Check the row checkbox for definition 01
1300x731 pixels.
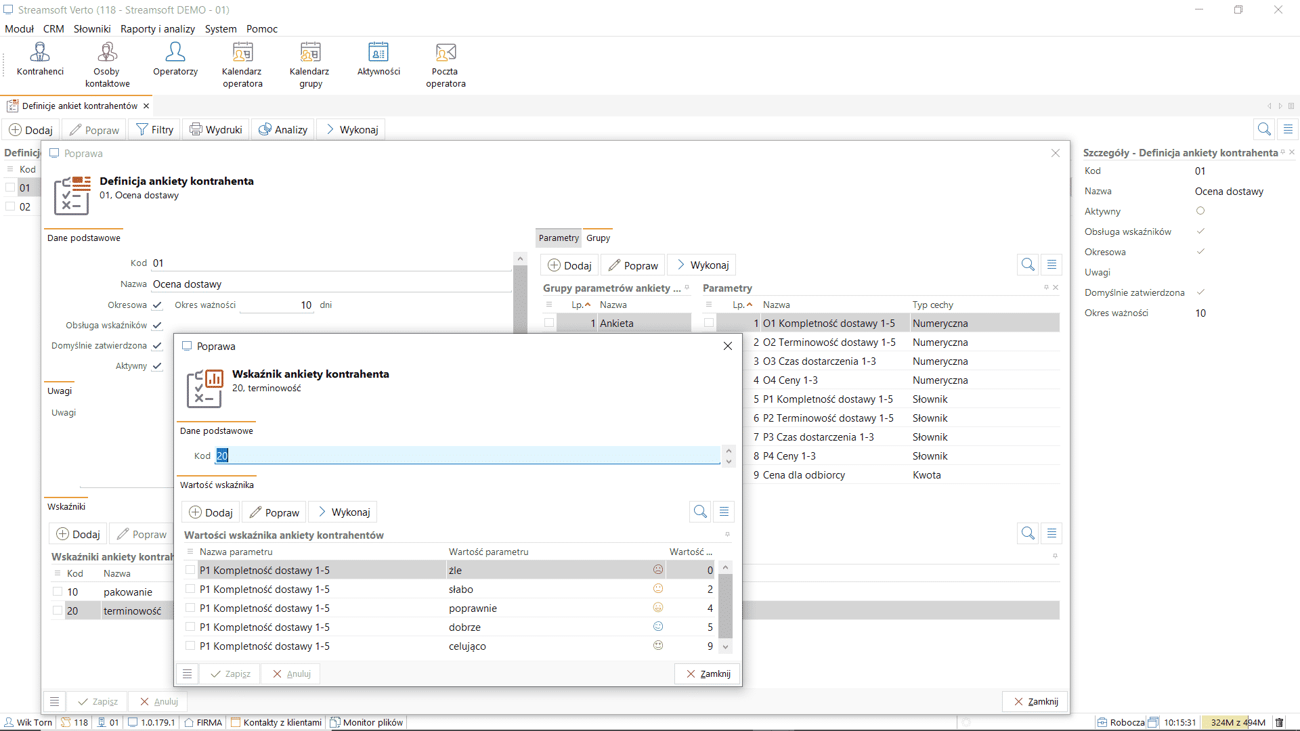10,187
